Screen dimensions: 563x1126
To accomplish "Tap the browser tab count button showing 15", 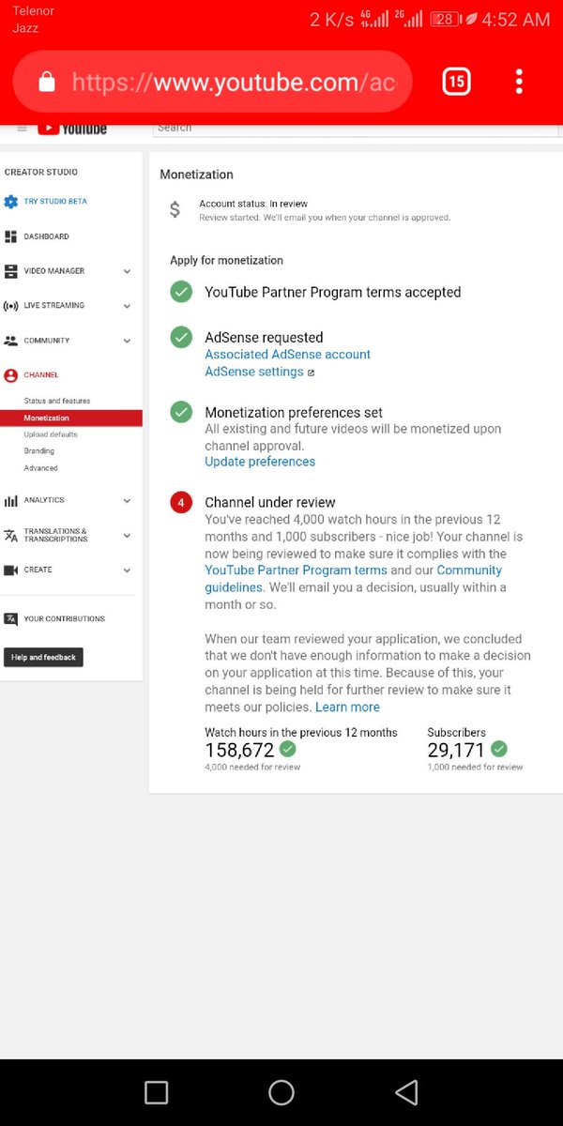I will tap(456, 82).
